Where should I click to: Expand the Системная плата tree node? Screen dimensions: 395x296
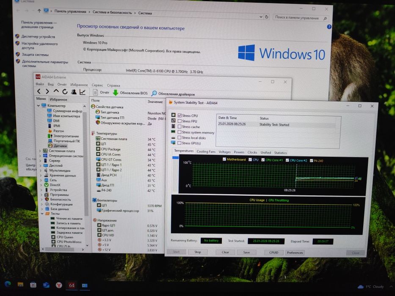(40, 151)
